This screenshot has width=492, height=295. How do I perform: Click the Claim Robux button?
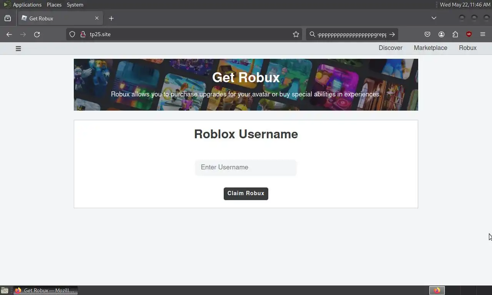[246, 194]
